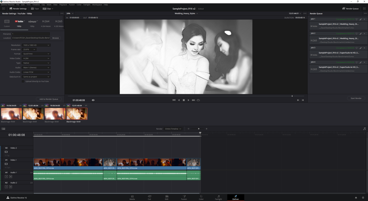Adjust the timeline zoom slider handle
The image size is (368, 201).
[x=199, y=129]
